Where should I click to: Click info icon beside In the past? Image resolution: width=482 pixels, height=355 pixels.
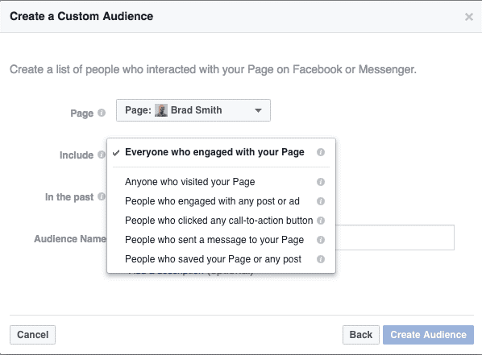pyautogui.click(x=102, y=196)
